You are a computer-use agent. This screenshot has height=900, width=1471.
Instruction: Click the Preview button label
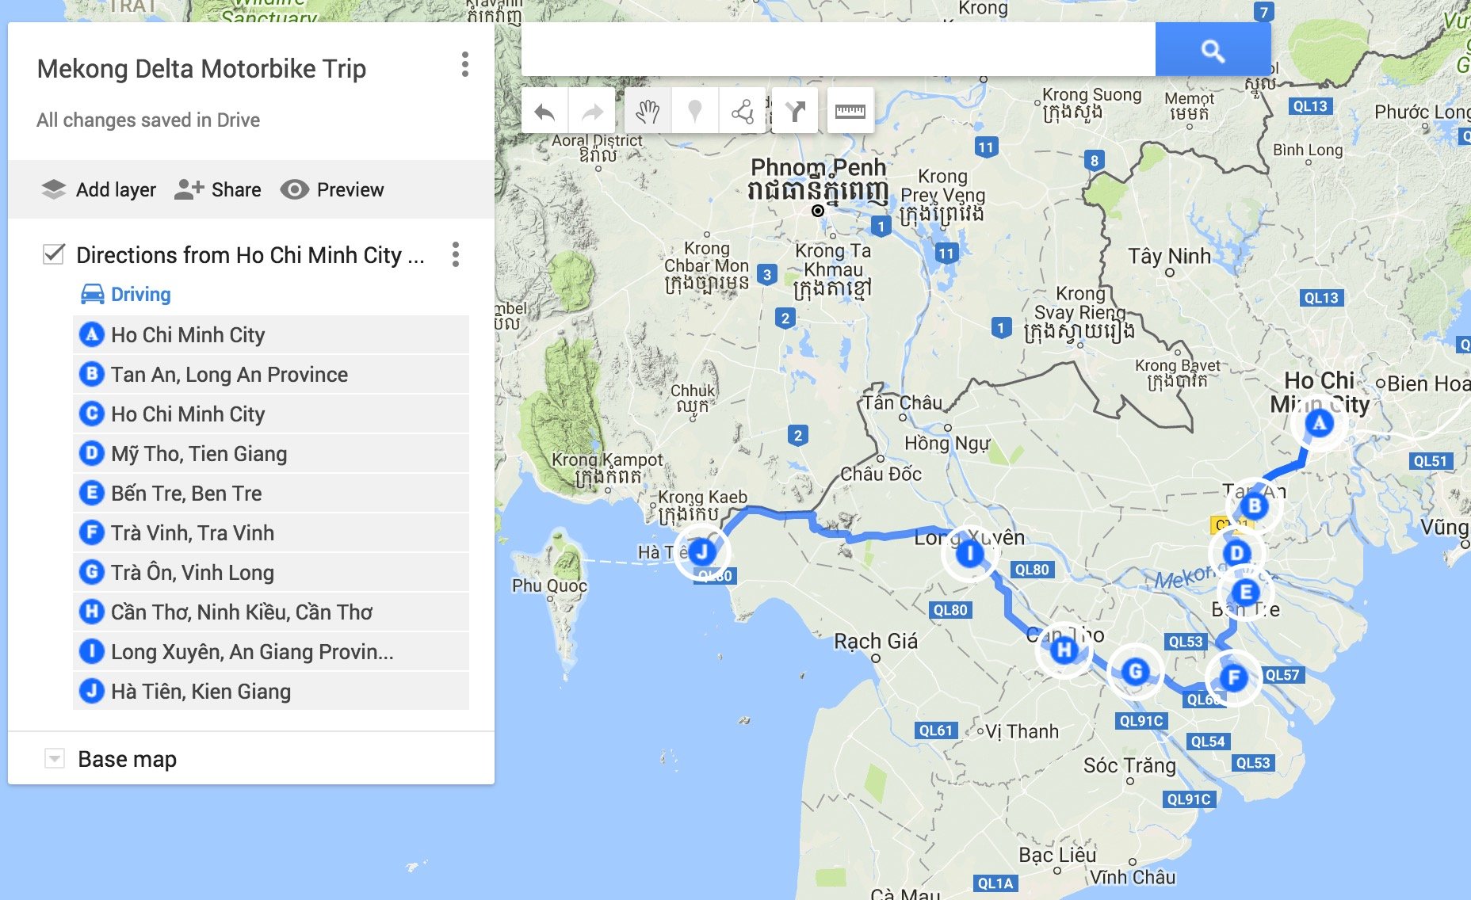350,189
